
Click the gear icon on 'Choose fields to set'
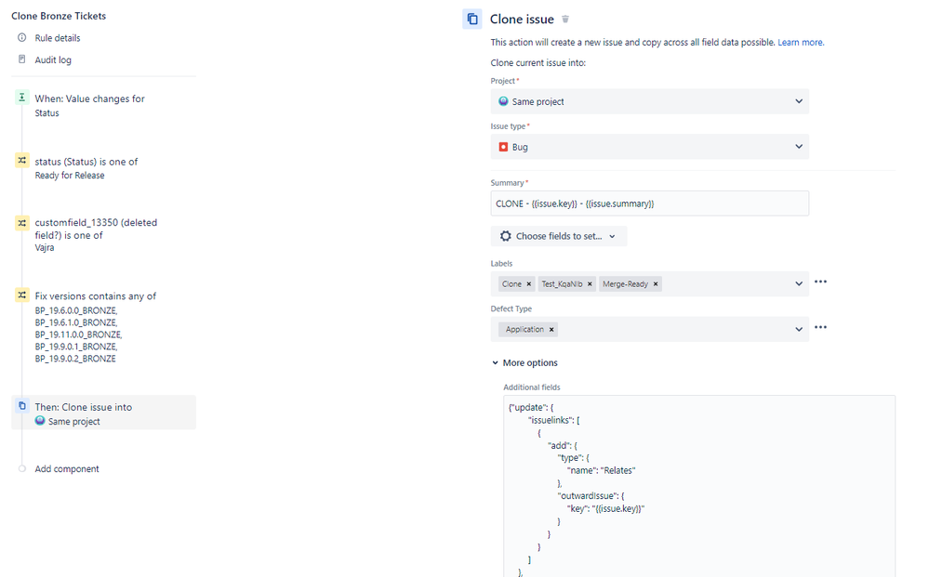pyautogui.click(x=506, y=235)
